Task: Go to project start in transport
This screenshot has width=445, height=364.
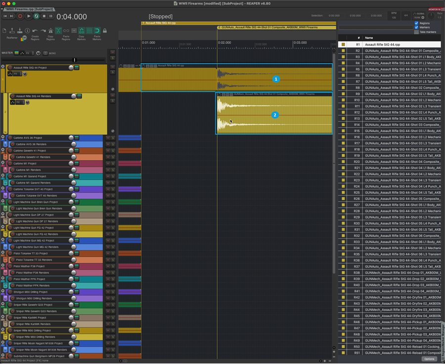Action: 5,16
